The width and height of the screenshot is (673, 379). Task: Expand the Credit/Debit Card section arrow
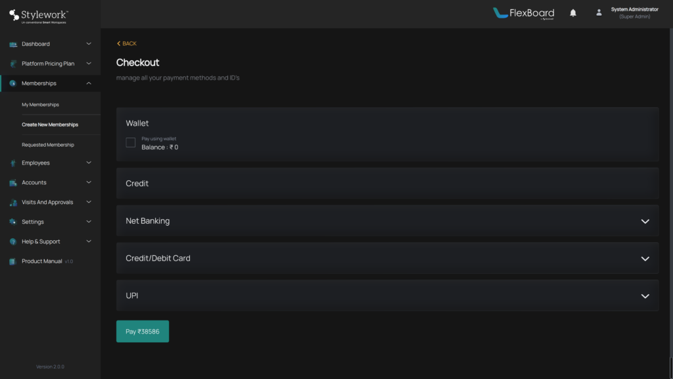point(645,259)
